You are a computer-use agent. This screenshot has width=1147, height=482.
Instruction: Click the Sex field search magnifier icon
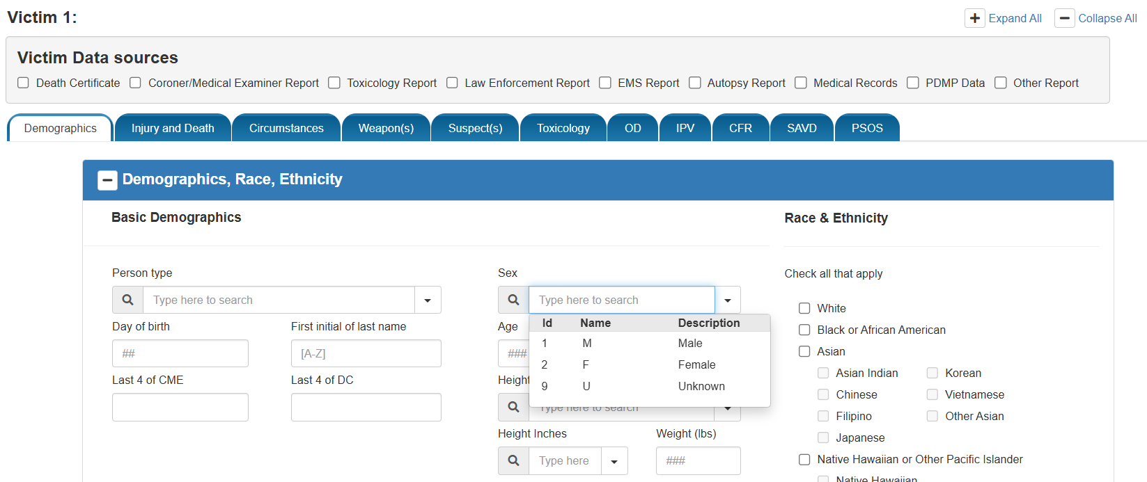[x=513, y=300]
